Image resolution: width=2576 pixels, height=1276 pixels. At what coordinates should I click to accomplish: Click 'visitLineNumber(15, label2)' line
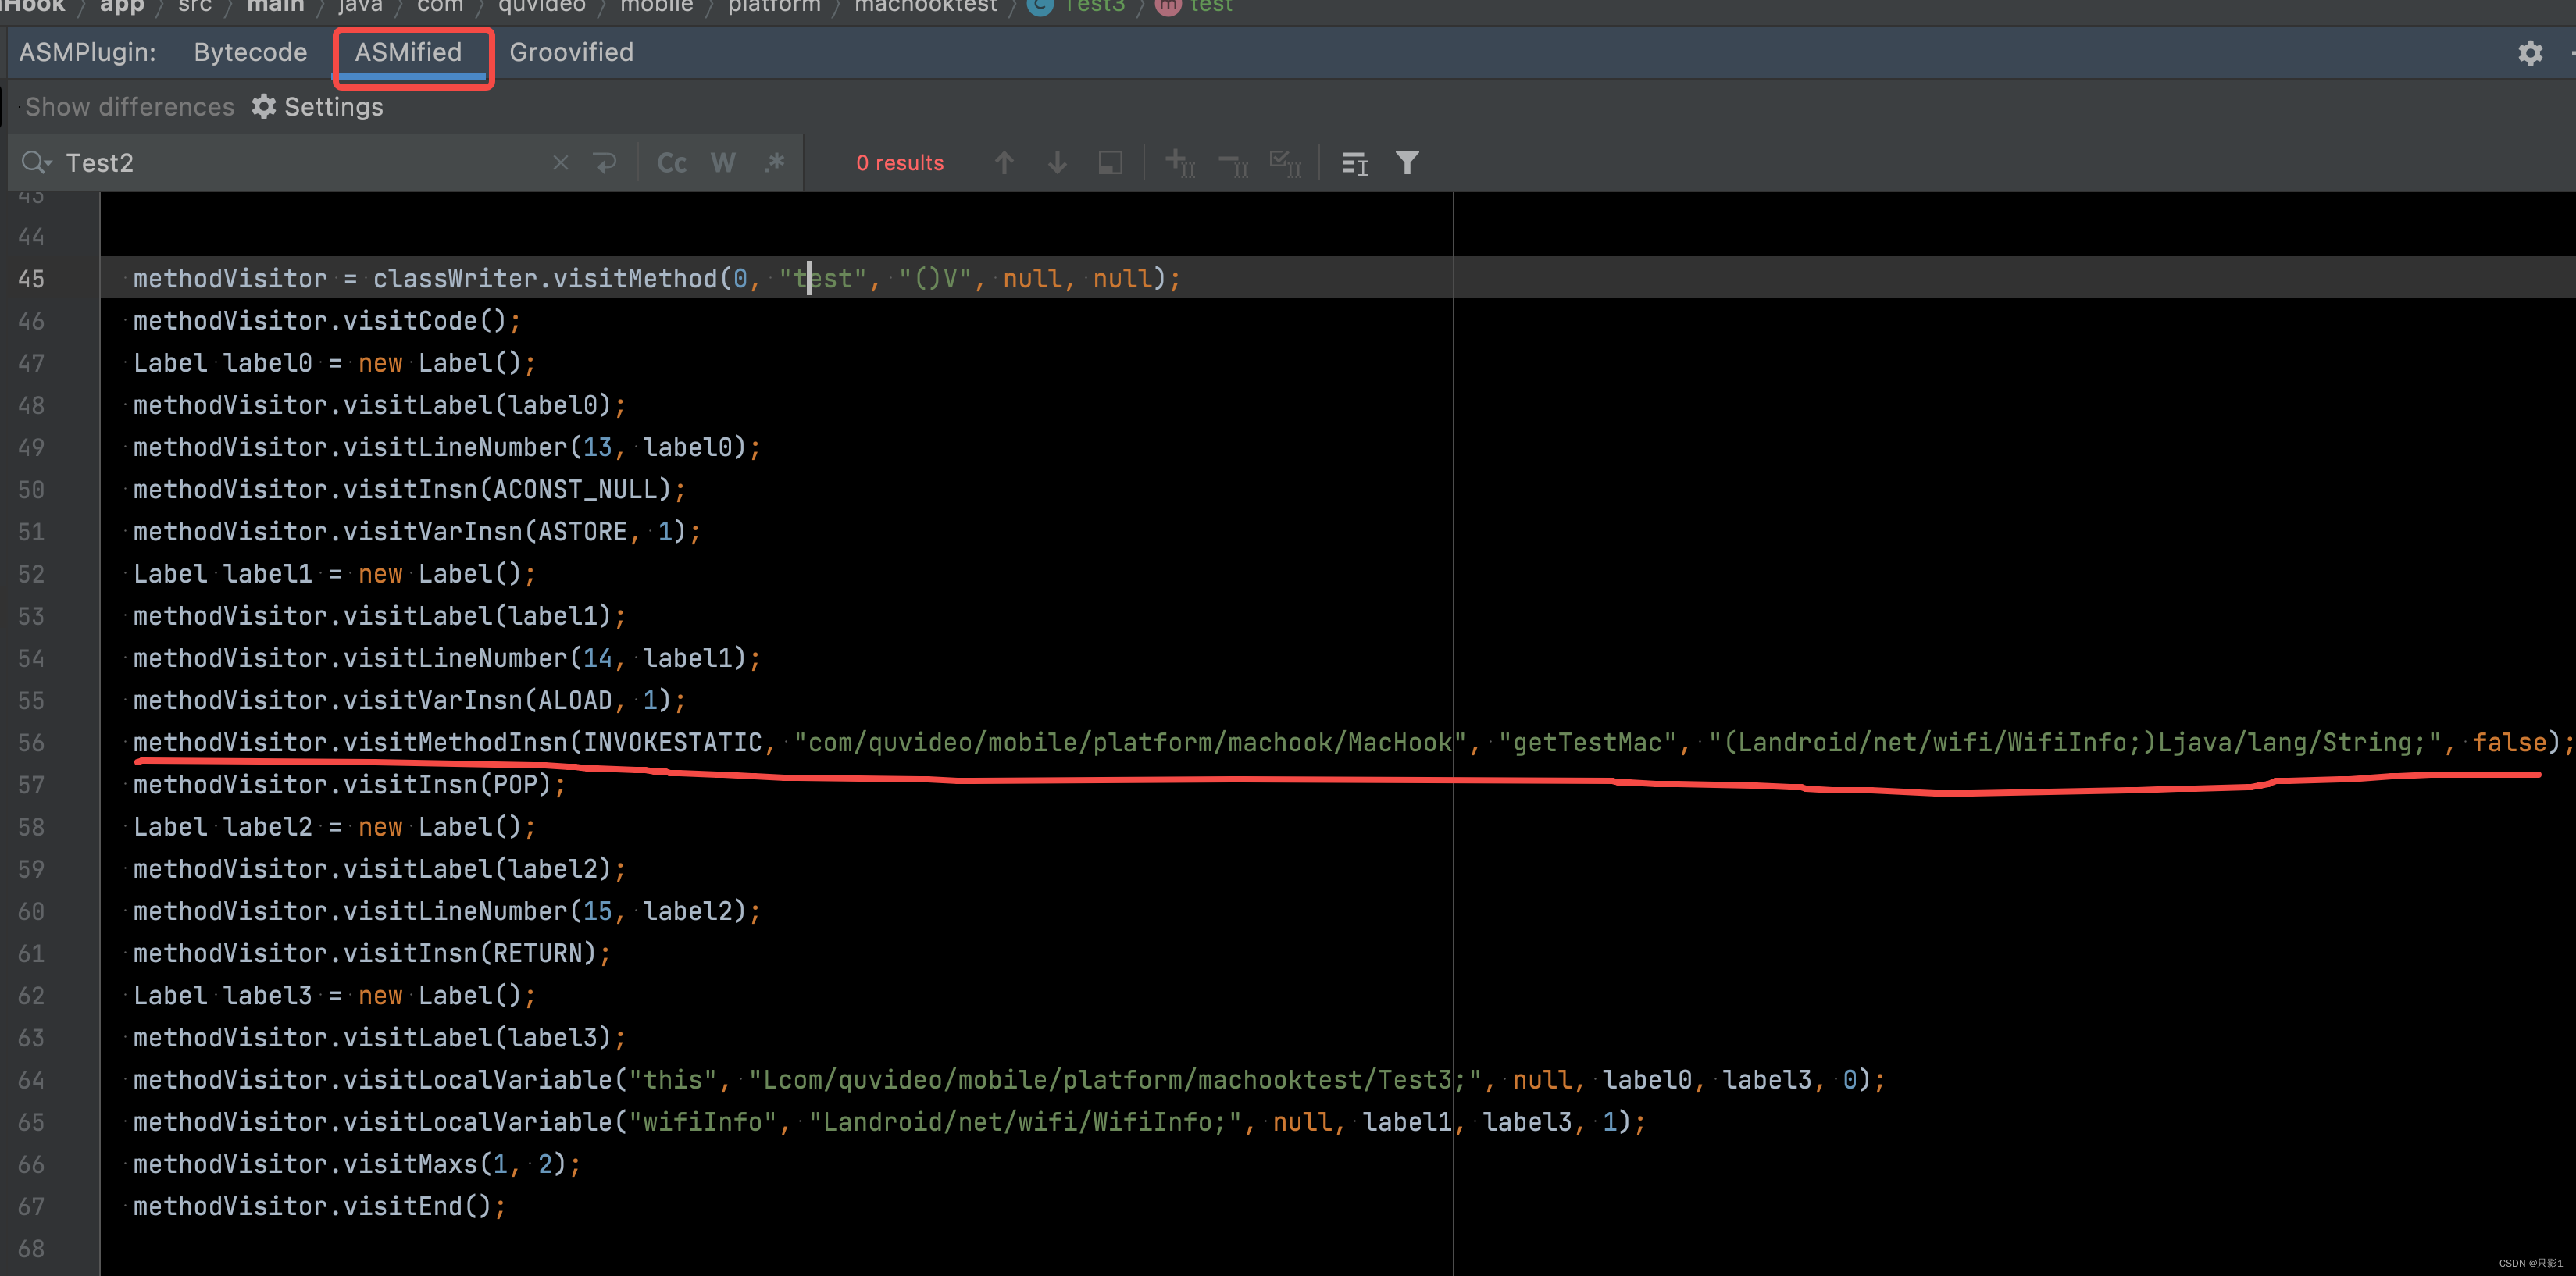(x=447, y=911)
